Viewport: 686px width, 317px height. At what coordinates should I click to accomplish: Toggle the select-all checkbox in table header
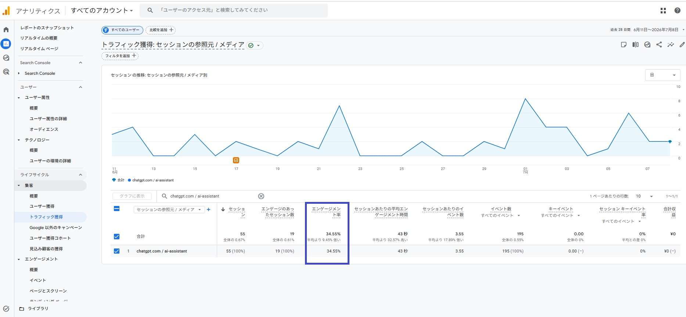pos(116,209)
